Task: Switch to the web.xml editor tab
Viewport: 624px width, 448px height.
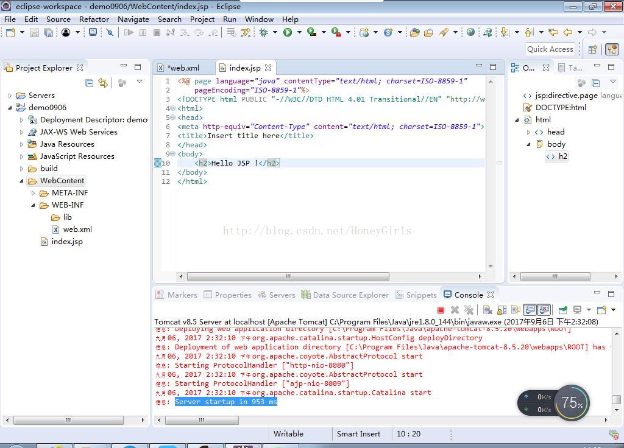Action: click(x=182, y=68)
